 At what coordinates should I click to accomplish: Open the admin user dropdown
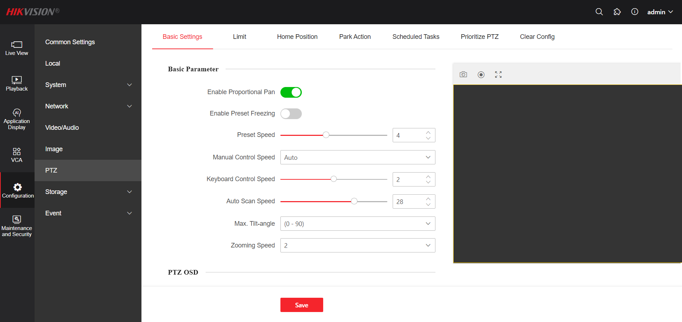[660, 12]
